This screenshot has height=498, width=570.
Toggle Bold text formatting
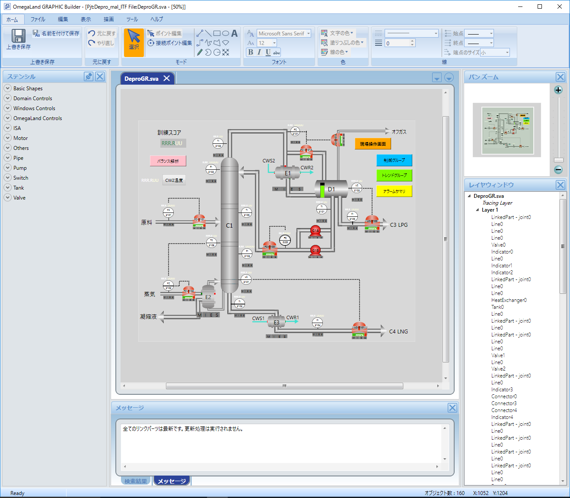point(251,52)
